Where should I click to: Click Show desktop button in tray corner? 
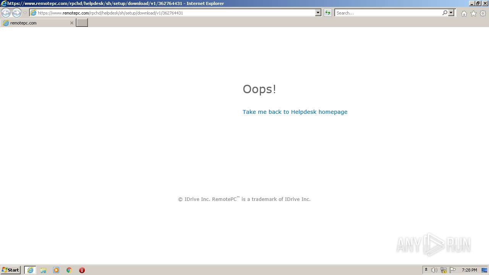[484, 270]
